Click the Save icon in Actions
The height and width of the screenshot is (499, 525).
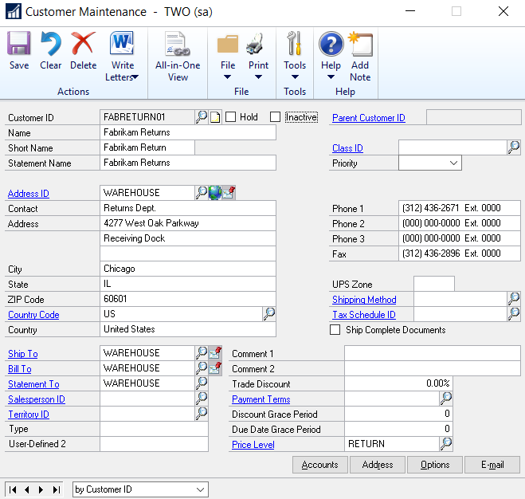(x=19, y=43)
